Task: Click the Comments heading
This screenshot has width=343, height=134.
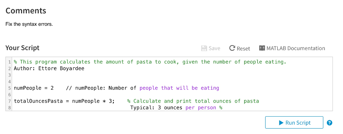Action: [26, 11]
